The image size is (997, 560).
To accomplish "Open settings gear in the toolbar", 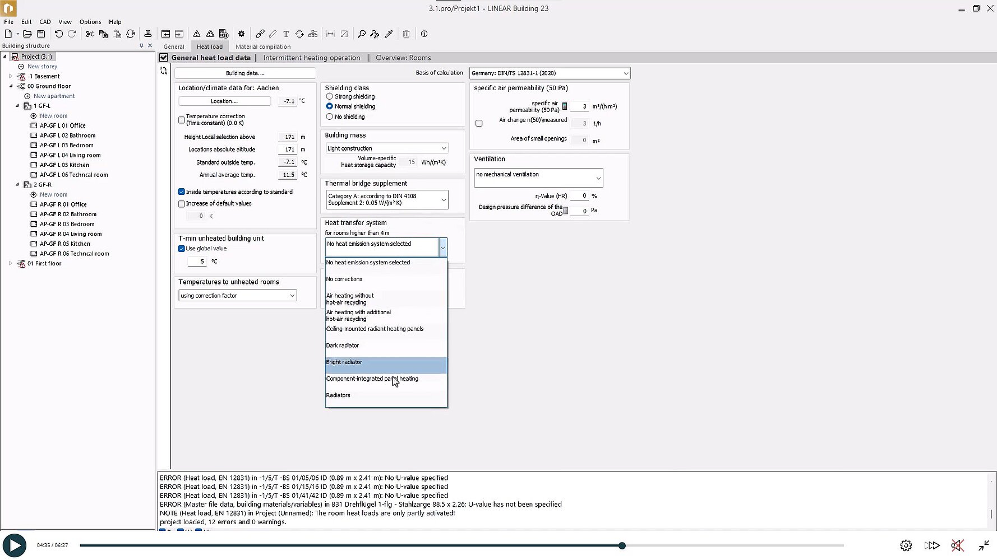I will (242, 34).
